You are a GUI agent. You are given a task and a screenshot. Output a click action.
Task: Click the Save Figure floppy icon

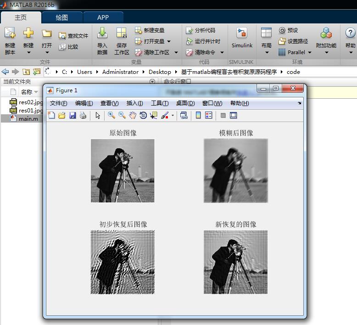click(73, 116)
